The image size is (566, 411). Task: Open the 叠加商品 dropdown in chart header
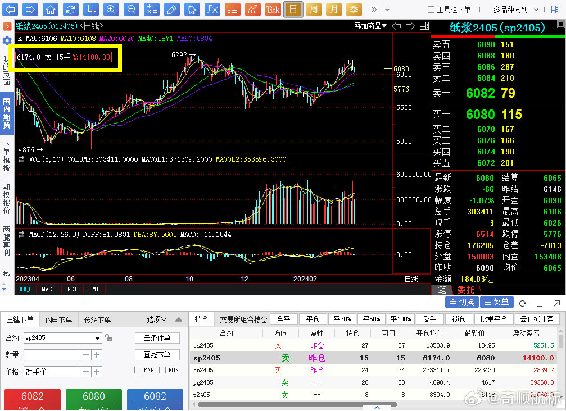[x=370, y=26]
